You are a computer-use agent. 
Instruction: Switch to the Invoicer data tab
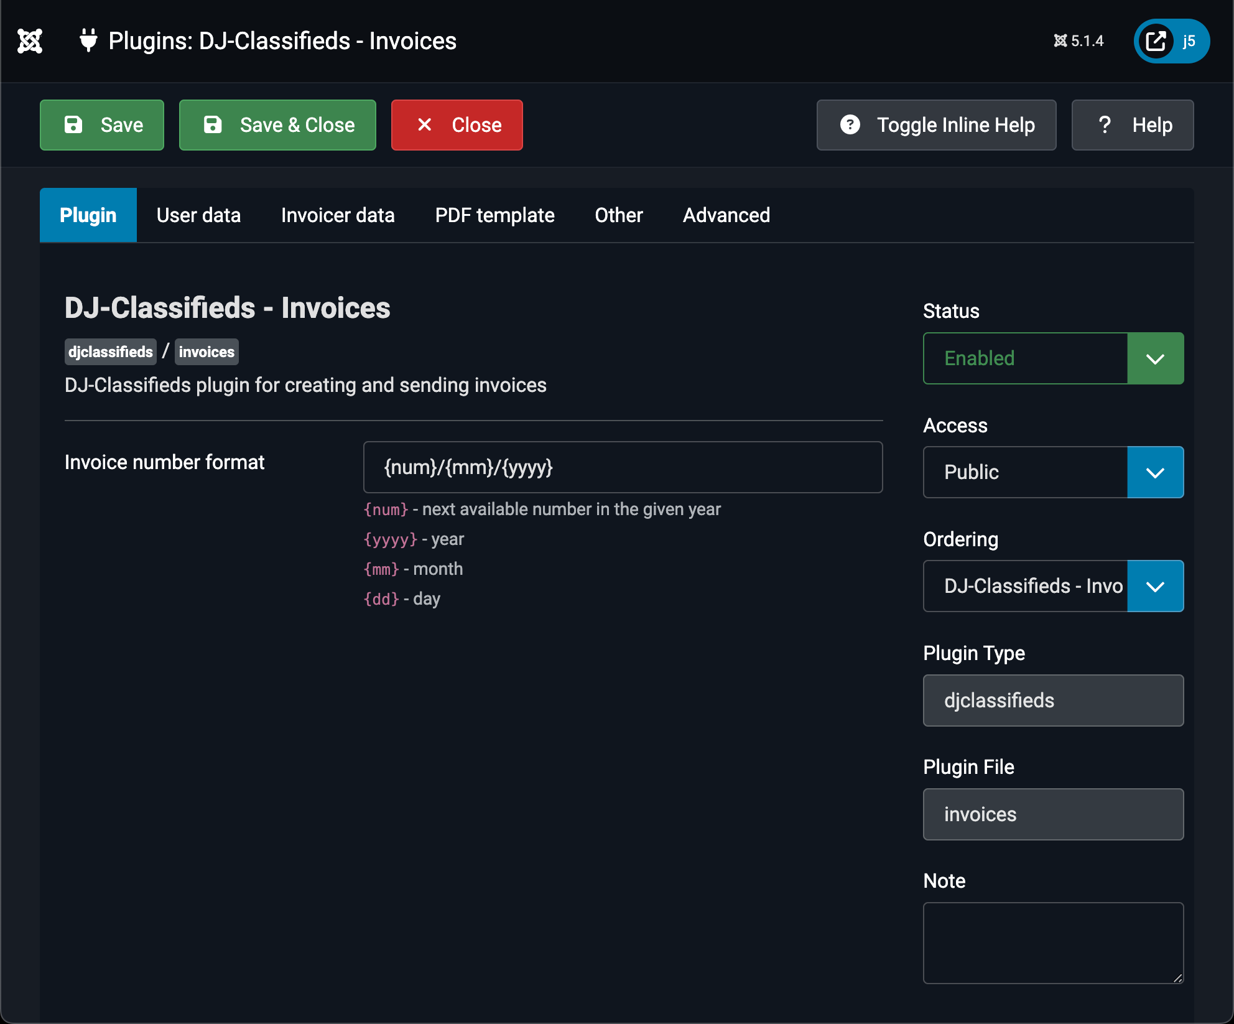click(338, 215)
